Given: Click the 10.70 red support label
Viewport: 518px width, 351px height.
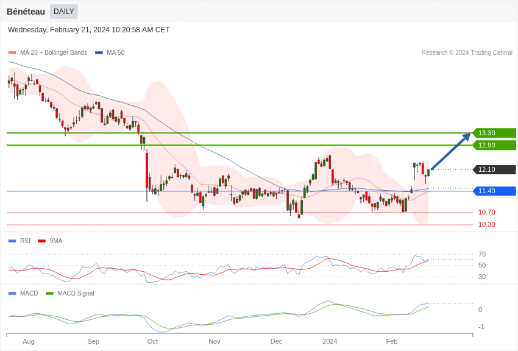Looking at the screenshot, I should (486, 212).
